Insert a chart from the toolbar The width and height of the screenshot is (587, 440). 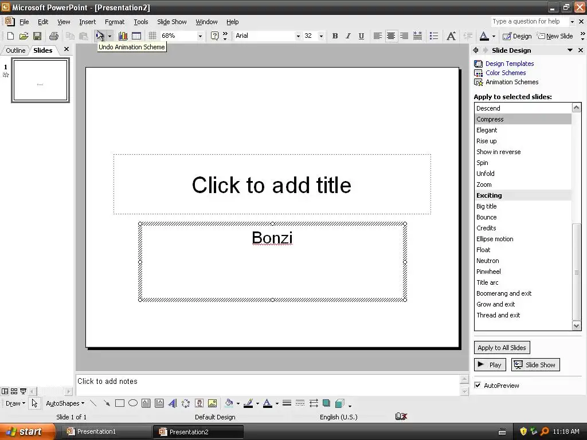tap(123, 36)
